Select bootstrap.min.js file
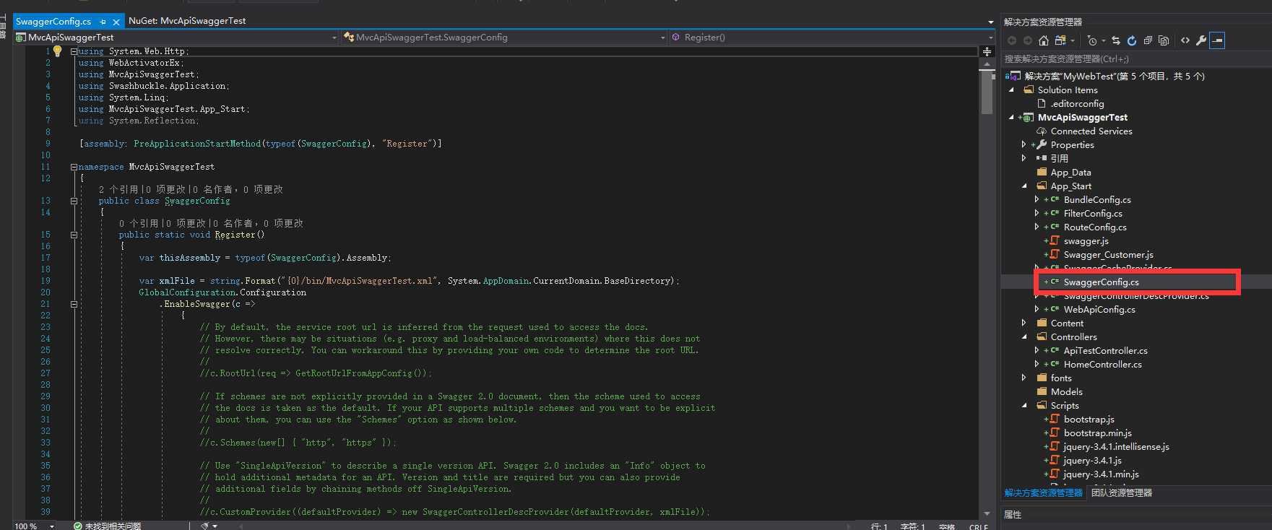The width and height of the screenshot is (1272, 530). tap(1097, 433)
